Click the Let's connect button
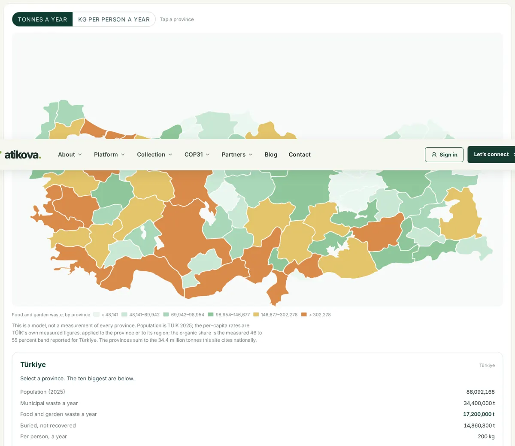Viewport: 515px width, 446px height. pyautogui.click(x=491, y=155)
